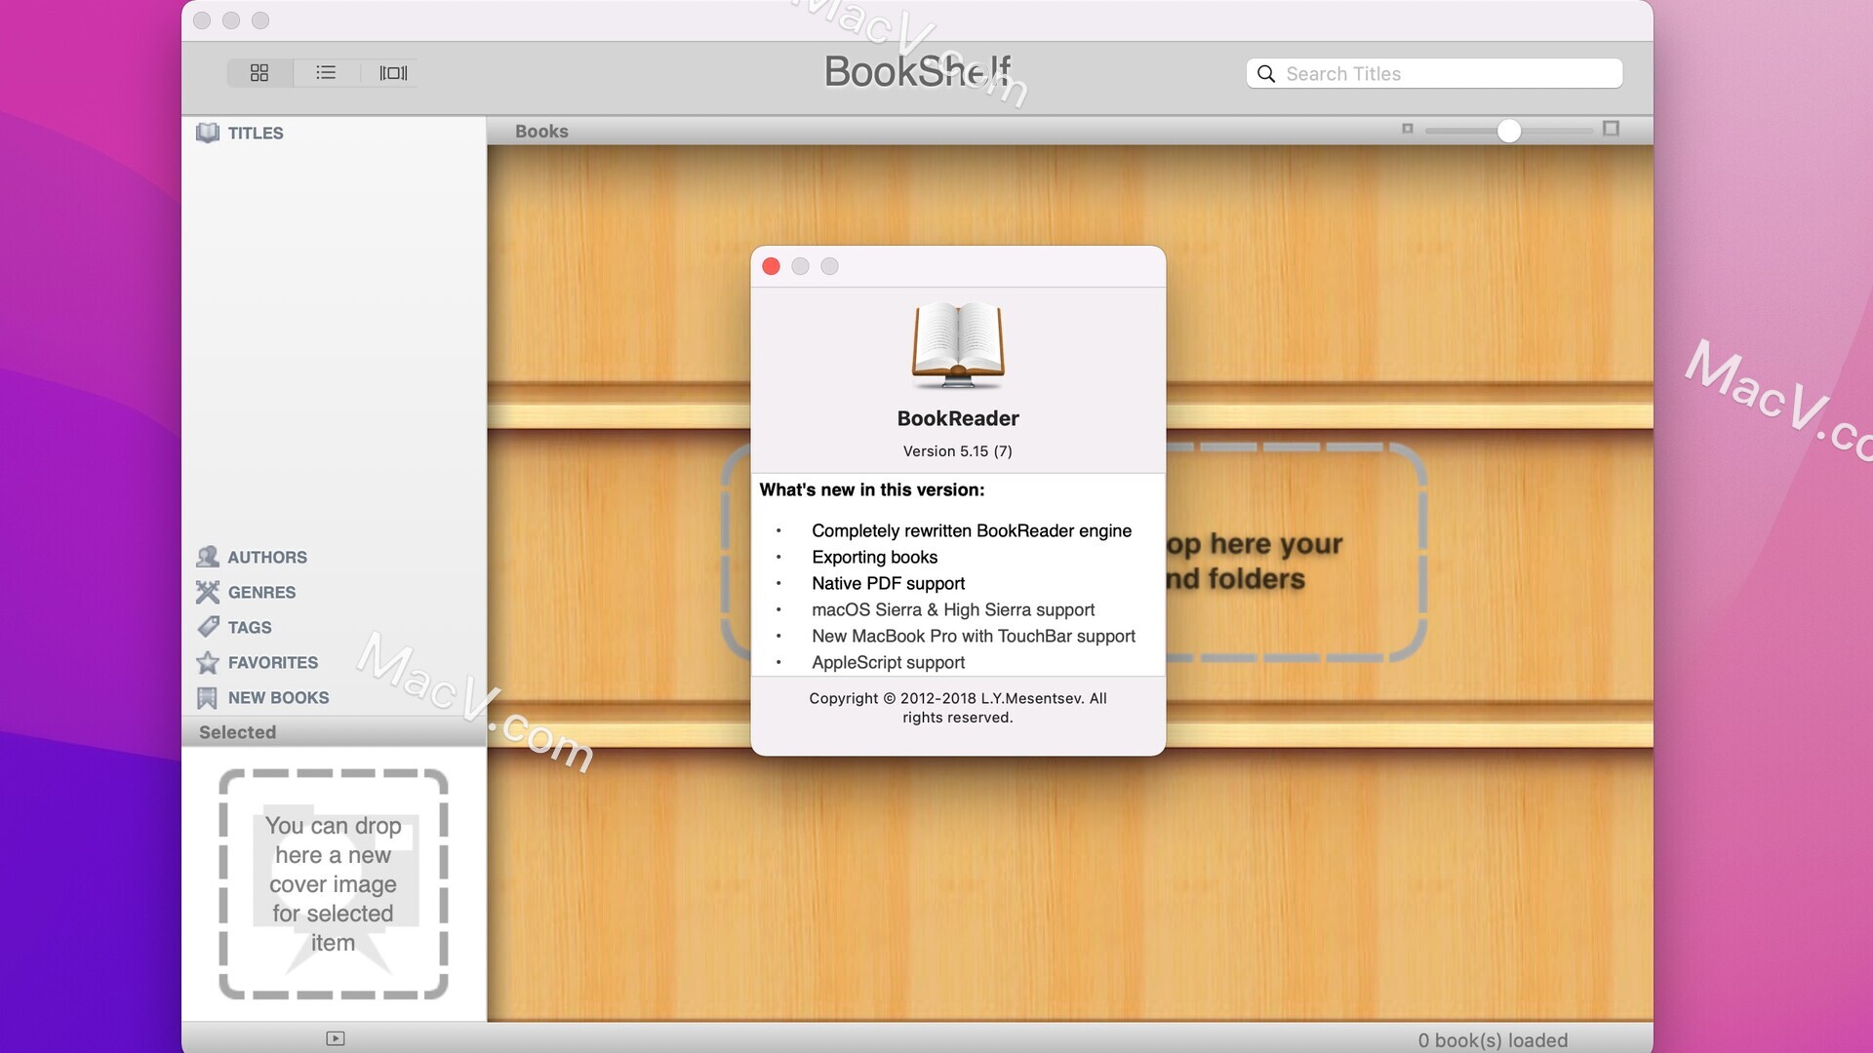Click the small cover size icon
The height and width of the screenshot is (1053, 1873).
1408,129
